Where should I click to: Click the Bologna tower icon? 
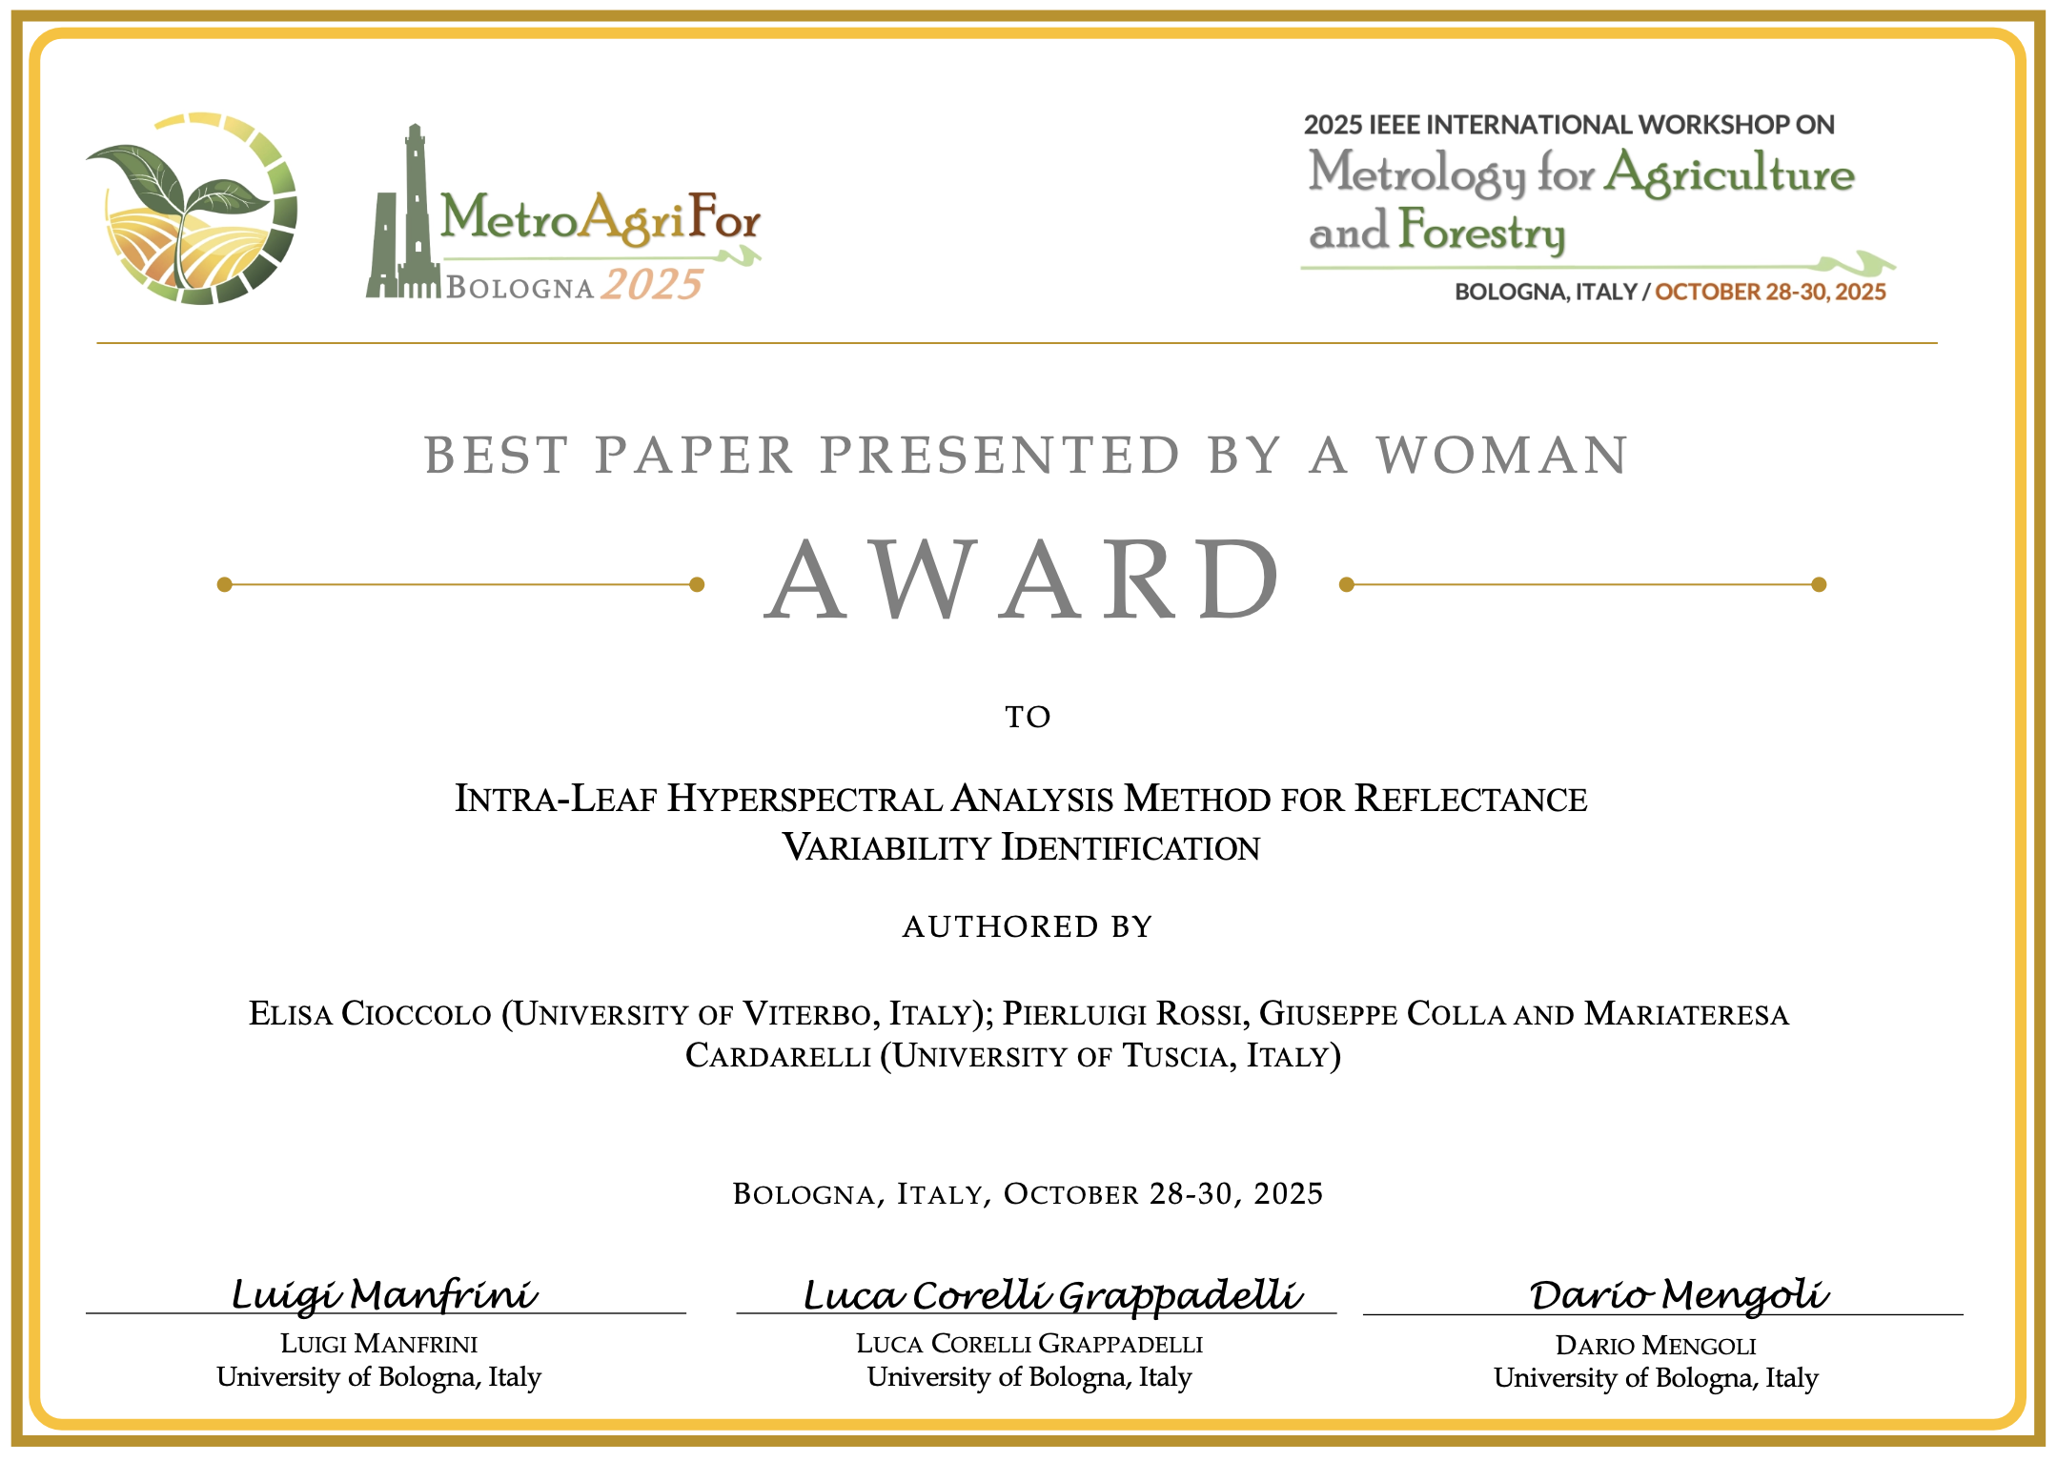402,219
